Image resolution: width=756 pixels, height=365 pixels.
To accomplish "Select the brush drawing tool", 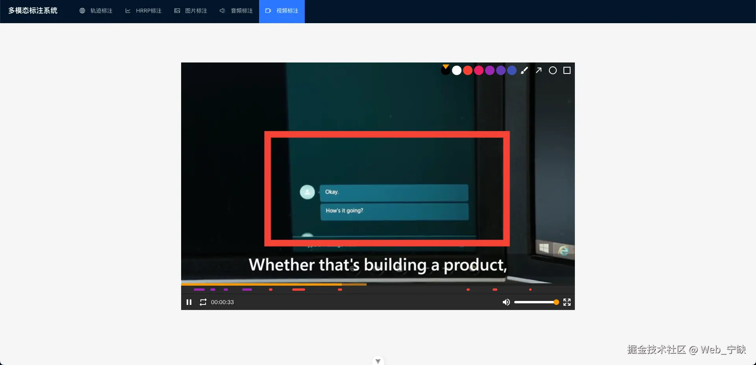I will click(524, 70).
